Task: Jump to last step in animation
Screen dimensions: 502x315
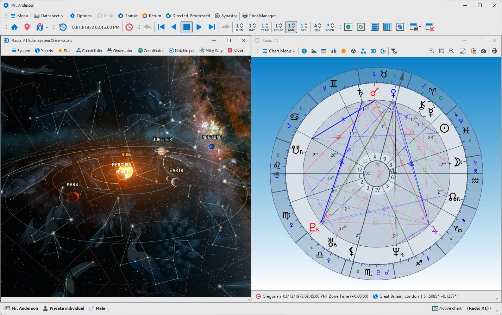Action: (212, 27)
